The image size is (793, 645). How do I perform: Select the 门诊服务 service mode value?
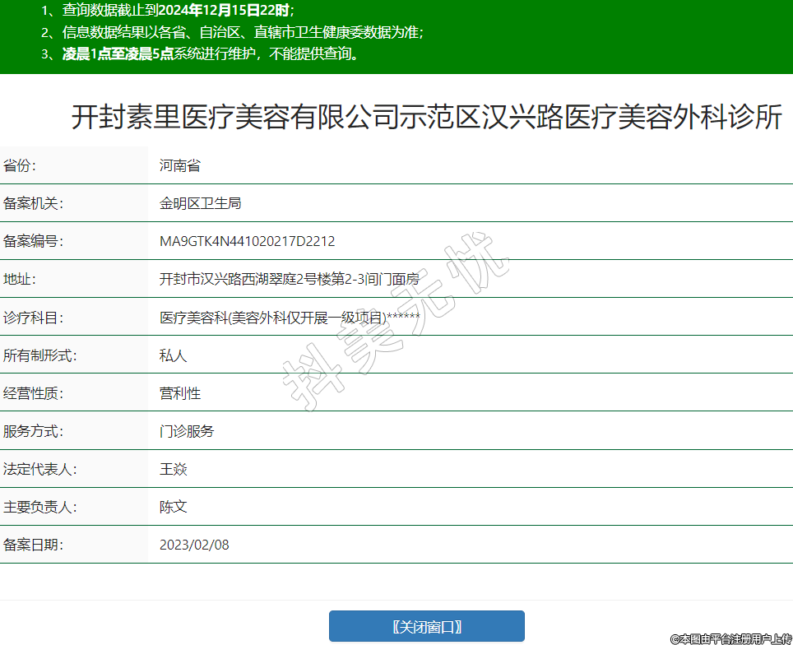(187, 431)
